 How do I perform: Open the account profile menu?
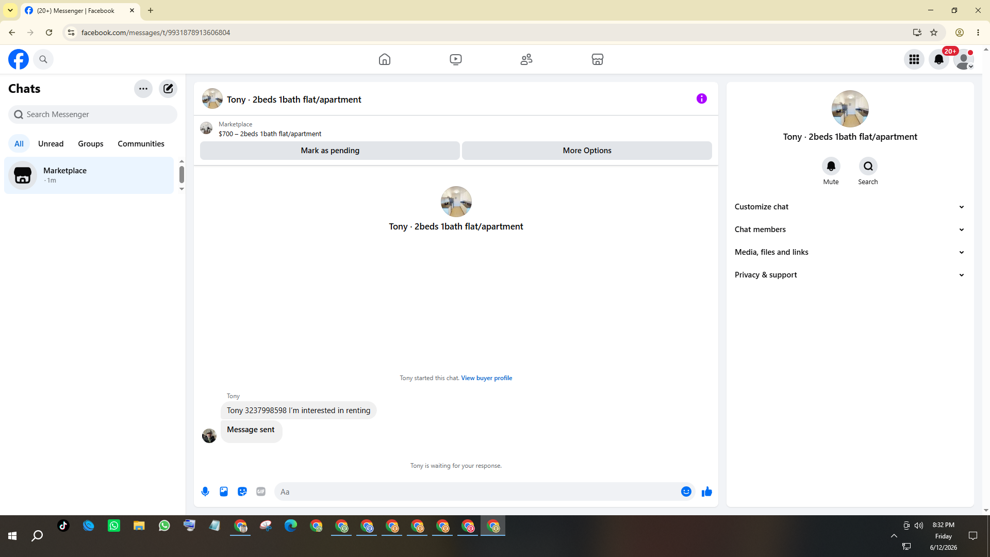point(964,59)
